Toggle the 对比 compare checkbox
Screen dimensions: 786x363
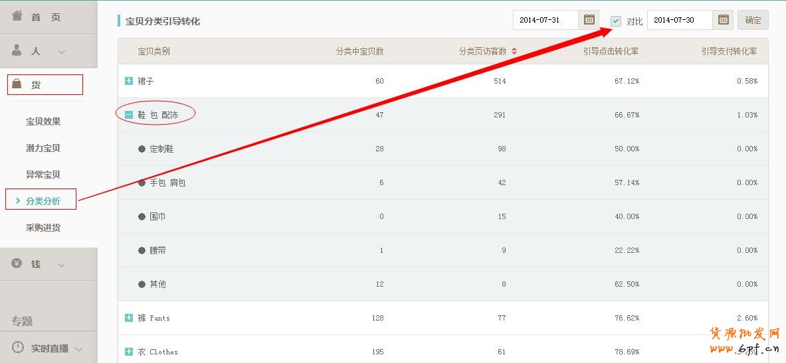(616, 21)
